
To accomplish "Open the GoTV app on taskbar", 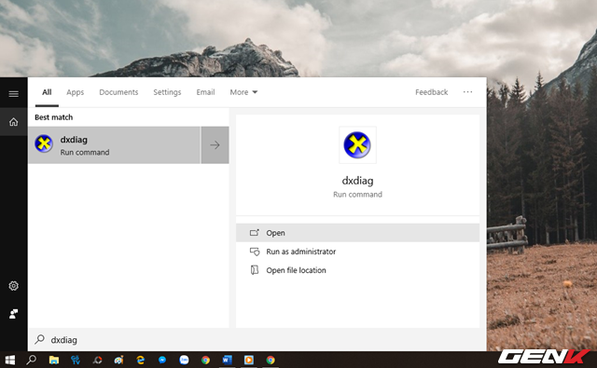I will tap(76, 360).
